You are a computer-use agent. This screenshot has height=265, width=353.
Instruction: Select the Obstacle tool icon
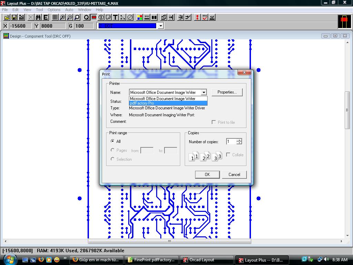pyautogui.click(x=108, y=17)
